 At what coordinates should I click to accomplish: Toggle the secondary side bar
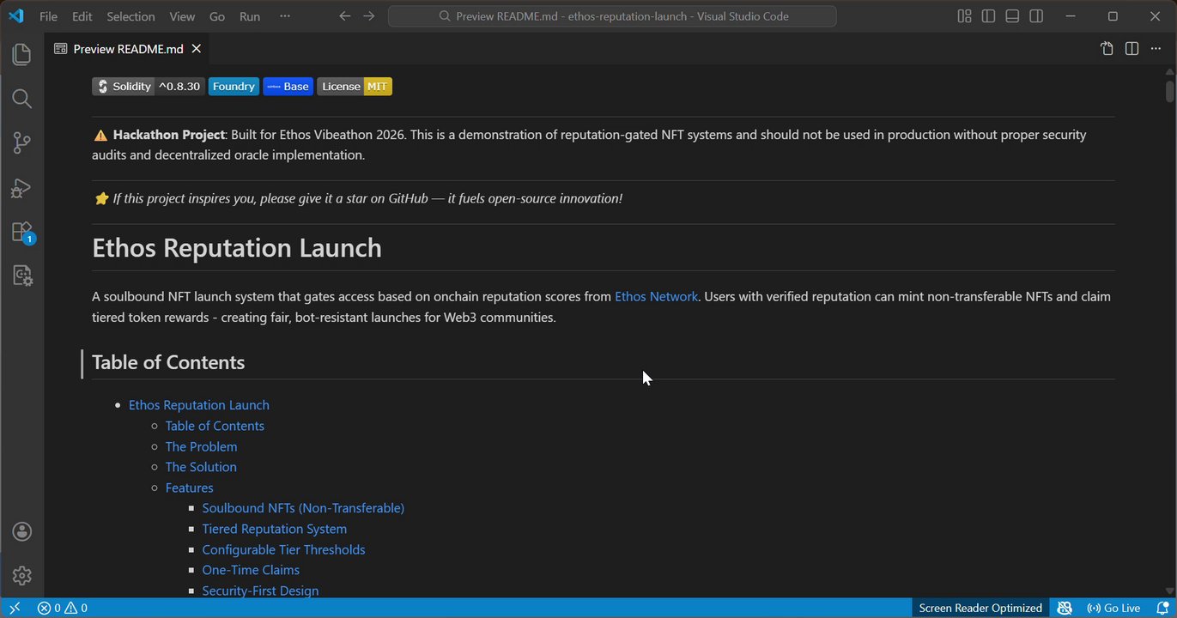click(1036, 16)
